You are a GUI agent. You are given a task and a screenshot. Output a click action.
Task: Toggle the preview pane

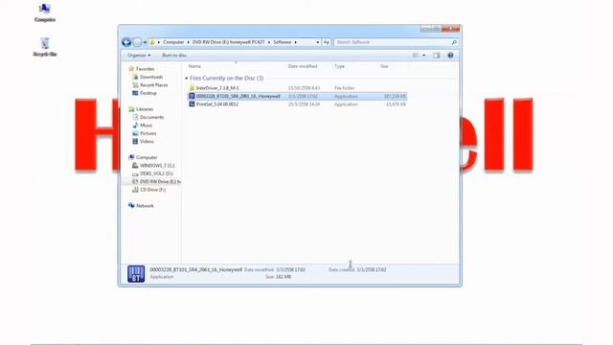coord(437,56)
